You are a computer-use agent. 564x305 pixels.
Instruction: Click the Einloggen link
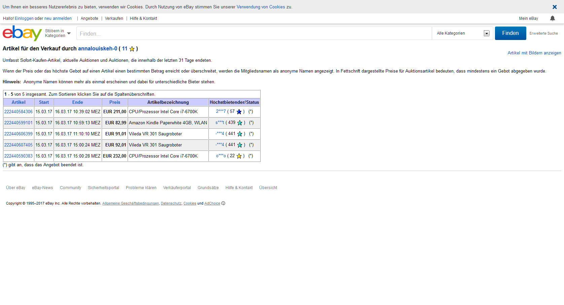coord(24,18)
